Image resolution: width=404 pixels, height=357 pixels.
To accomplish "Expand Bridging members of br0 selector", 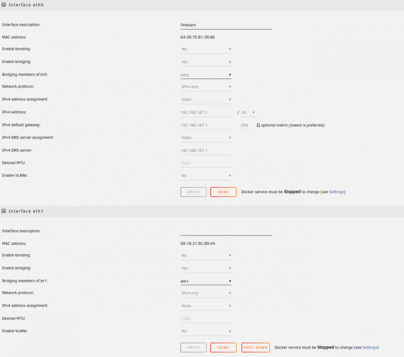I will [x=206, y=75].
